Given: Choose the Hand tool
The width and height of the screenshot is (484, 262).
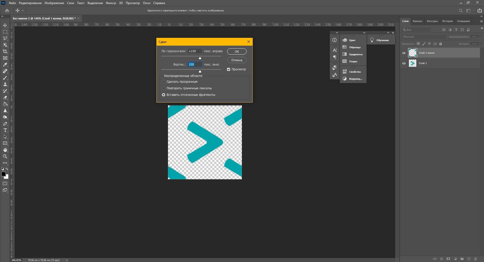Looking at the screenshot, I should 5,150.
